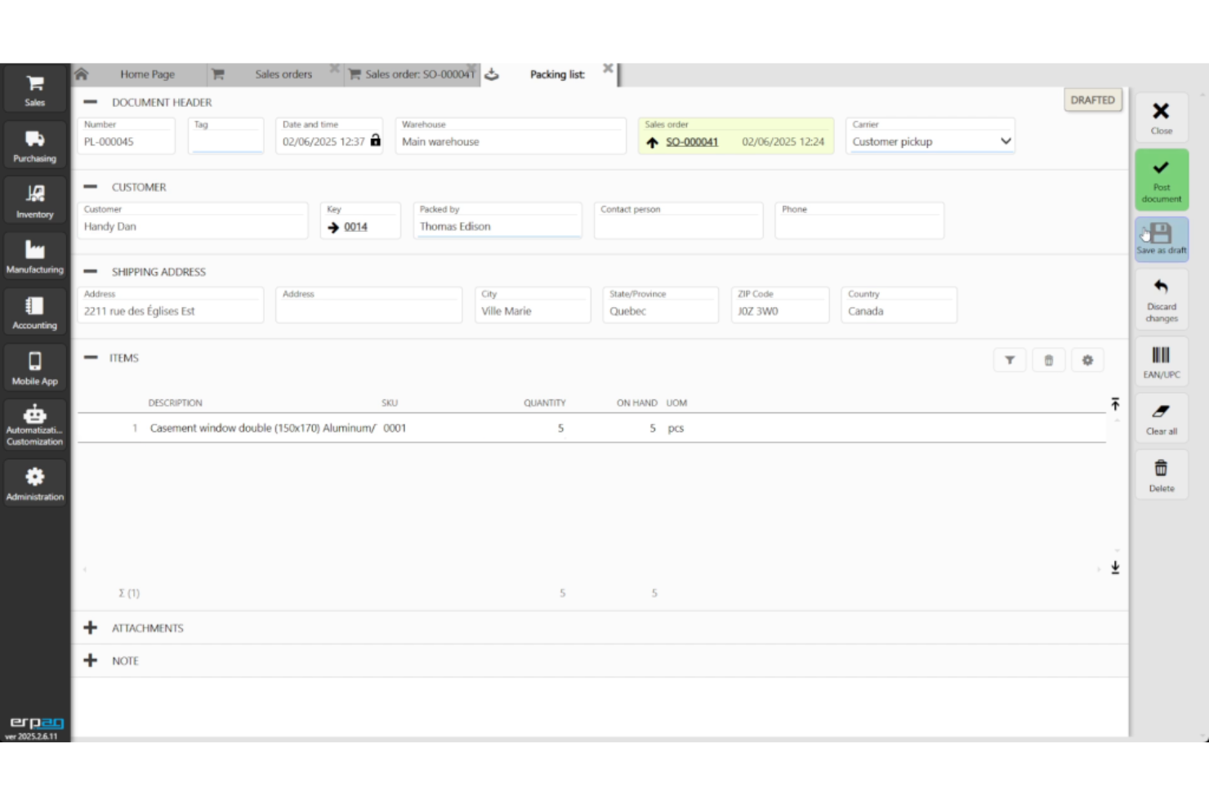Open the filter icon above the items list

click(1009, 359)
